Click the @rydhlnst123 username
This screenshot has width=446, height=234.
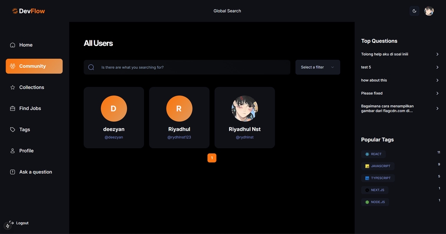[x=179, y=137]
